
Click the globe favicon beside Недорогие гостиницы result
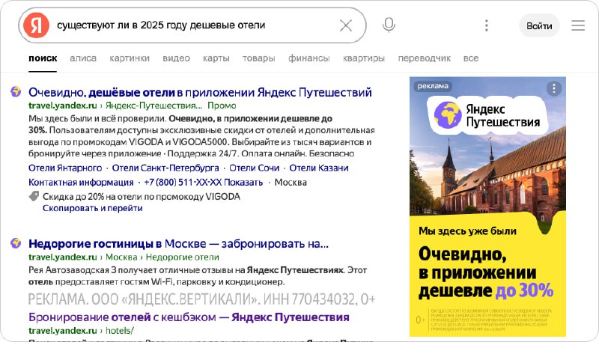pos(16,242)
